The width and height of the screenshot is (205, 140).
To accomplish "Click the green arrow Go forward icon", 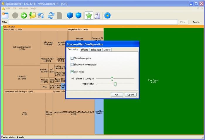I will 24,15.
